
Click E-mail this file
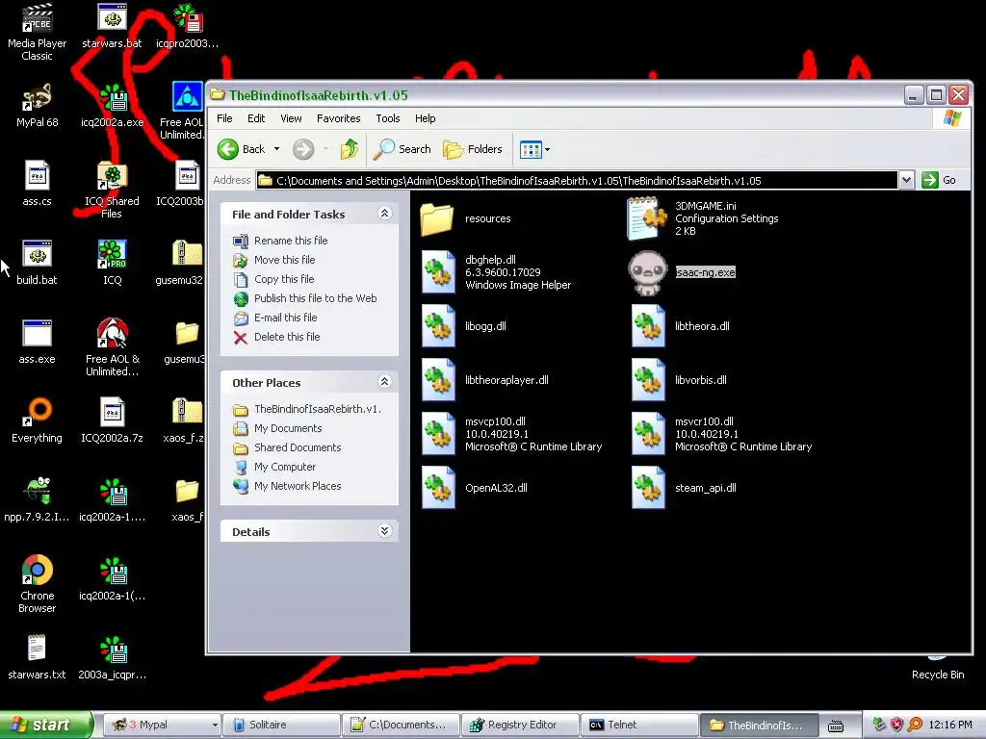(x=285, y=318)
